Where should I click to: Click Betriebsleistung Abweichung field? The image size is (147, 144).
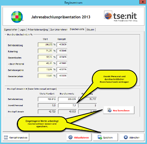point(87,99)
